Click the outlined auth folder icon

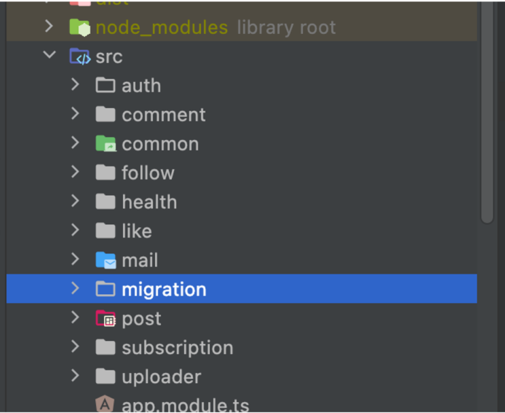(105, 86)
